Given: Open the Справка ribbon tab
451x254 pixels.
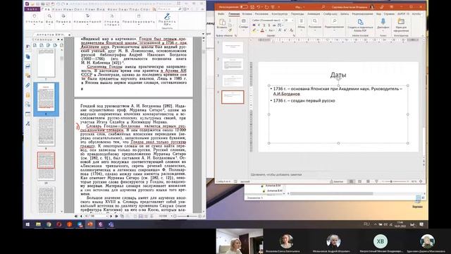Looking at the screenshot, I should 389,14.
